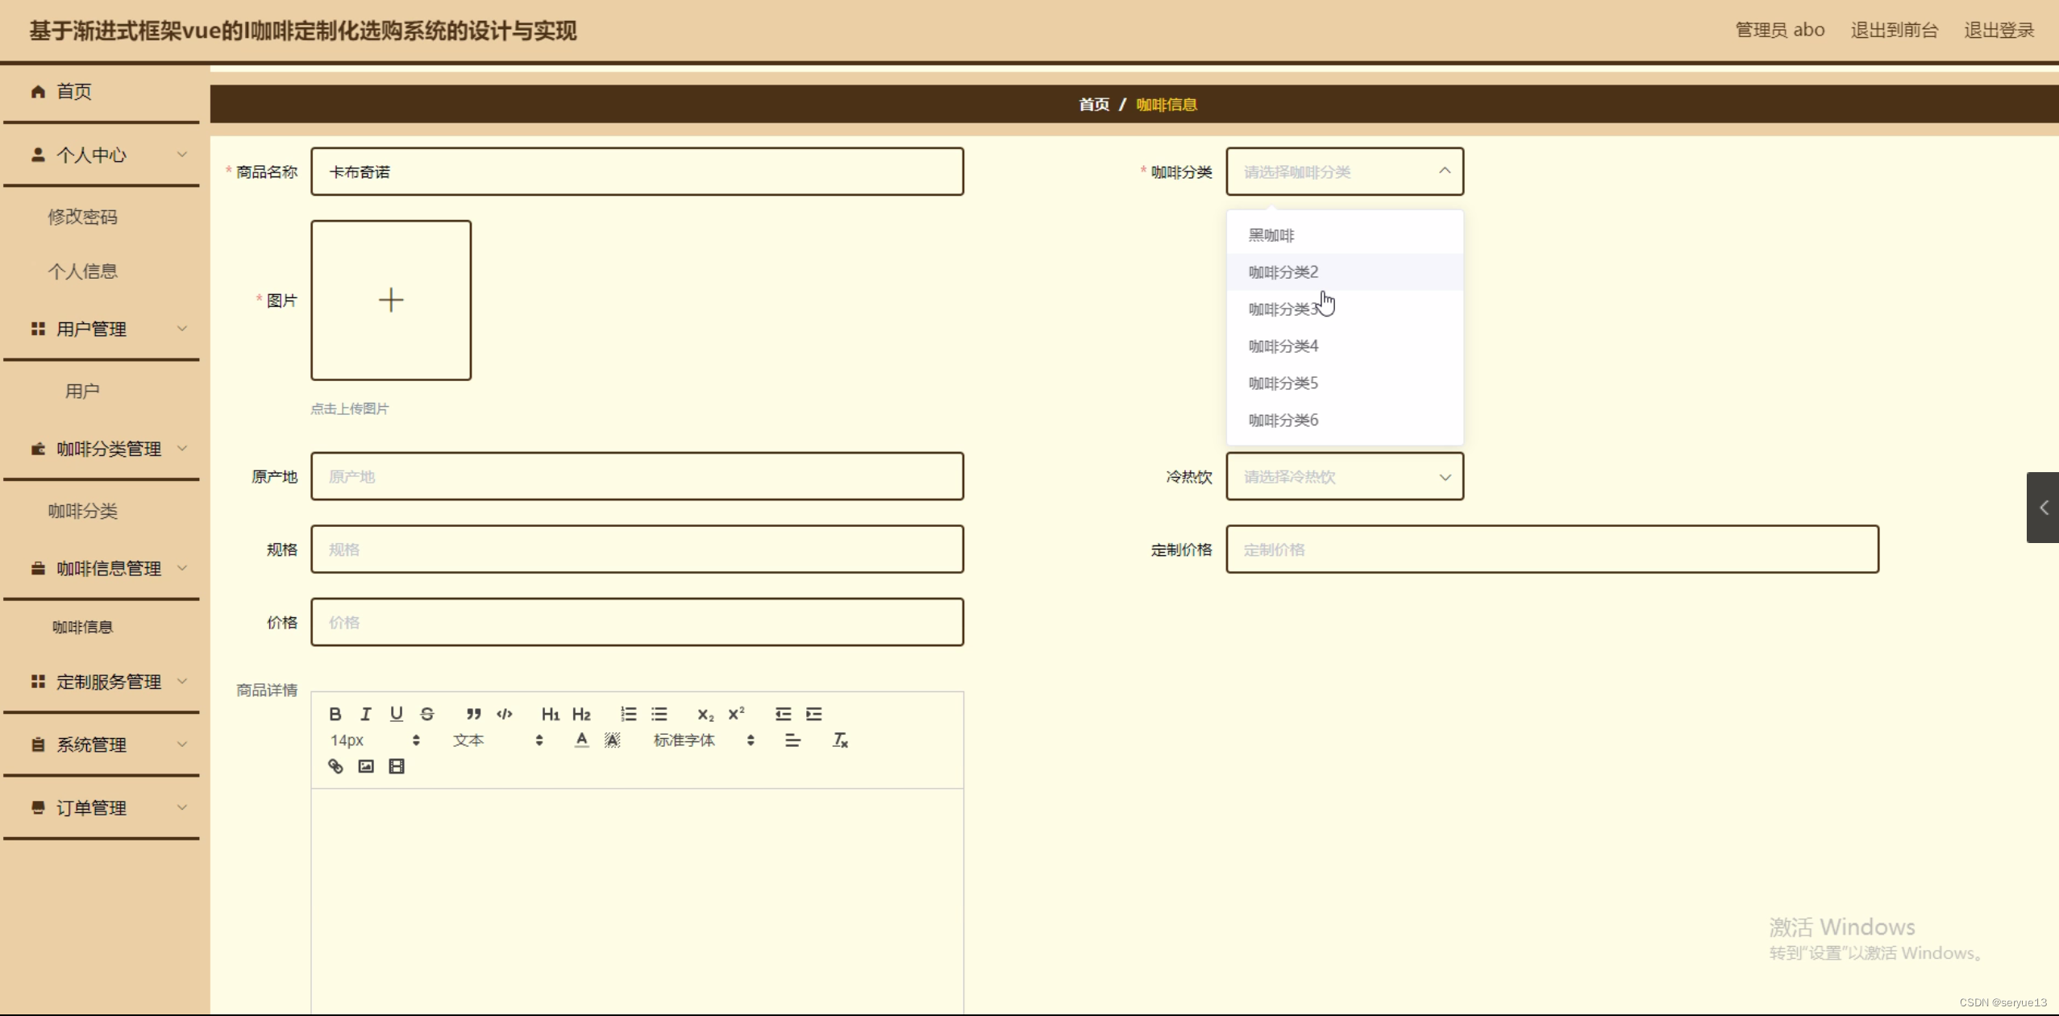This screenshot has width=2059, height=1016.
Task: Insert link with chain icon
Action: 335,766
